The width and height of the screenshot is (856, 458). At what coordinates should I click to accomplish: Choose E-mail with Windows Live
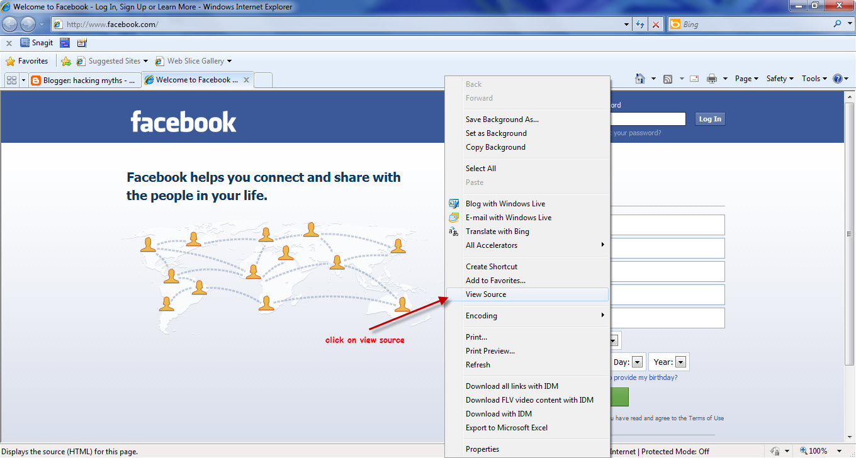(527, 218)
